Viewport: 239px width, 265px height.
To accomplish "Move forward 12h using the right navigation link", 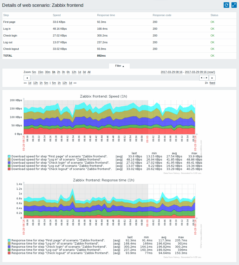I will coord(65,83).
